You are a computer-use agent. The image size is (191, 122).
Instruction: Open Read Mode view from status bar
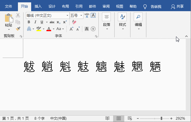108,118
